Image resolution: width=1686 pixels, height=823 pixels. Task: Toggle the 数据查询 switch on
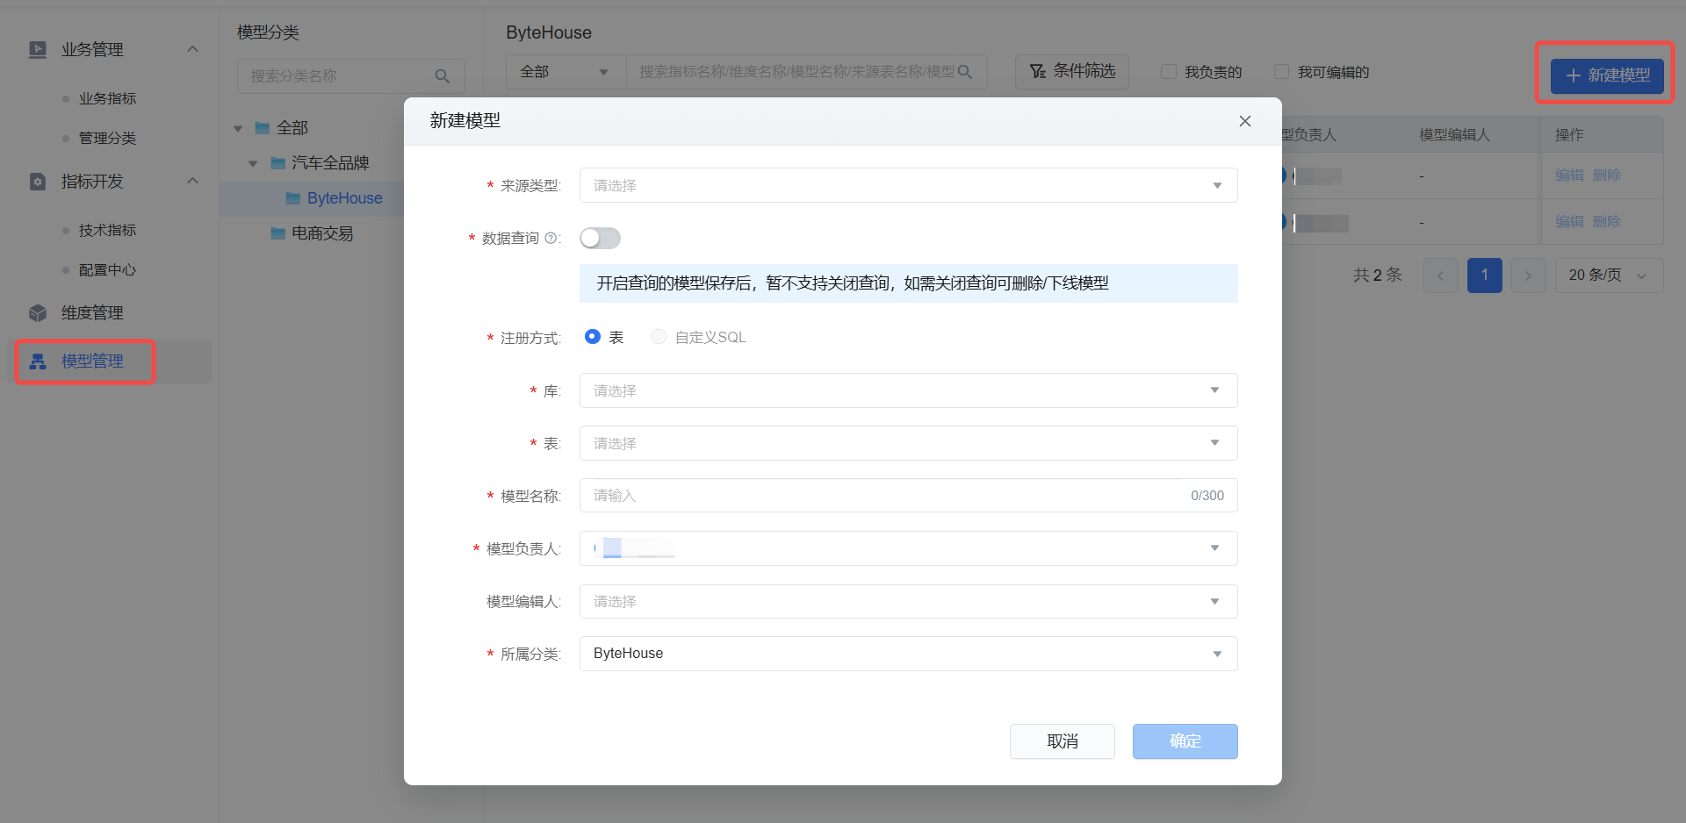[600, 239]
